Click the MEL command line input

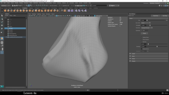click(104, 90)
